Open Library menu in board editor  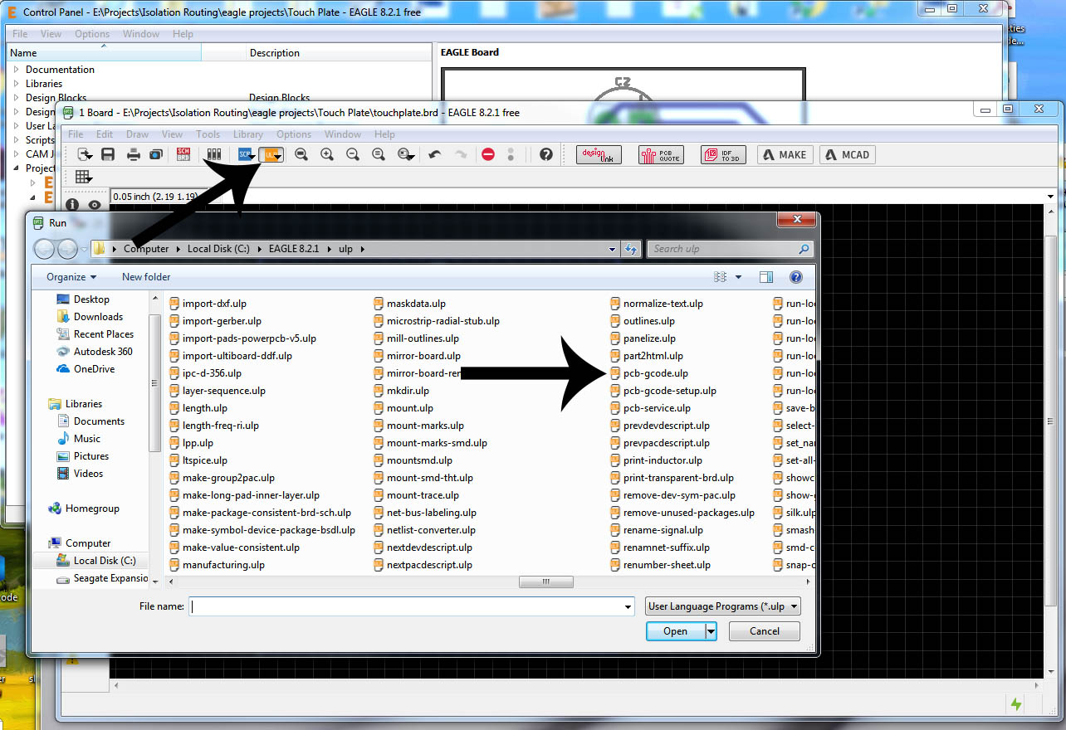tap(248, 134)
